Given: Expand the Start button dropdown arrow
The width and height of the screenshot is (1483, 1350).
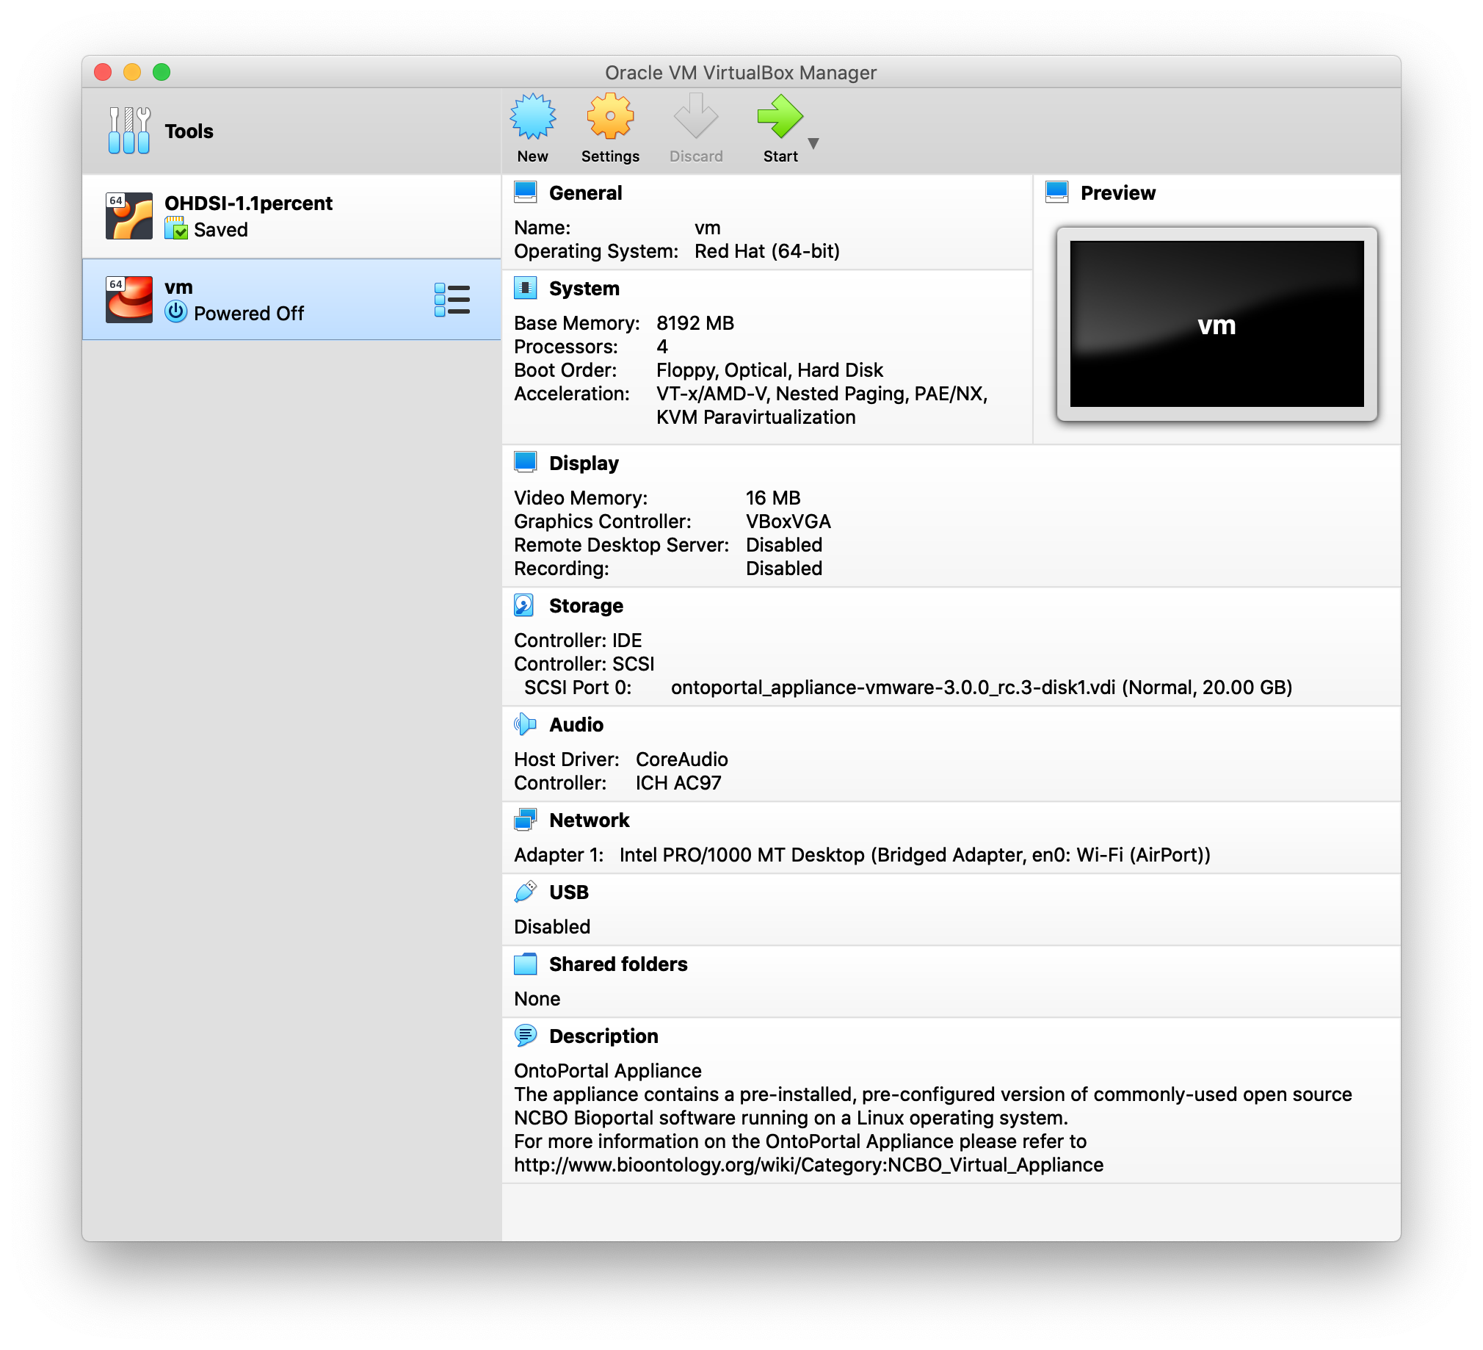Looking at the screenshot, I should pyautogui.click(x=813, y=143).
